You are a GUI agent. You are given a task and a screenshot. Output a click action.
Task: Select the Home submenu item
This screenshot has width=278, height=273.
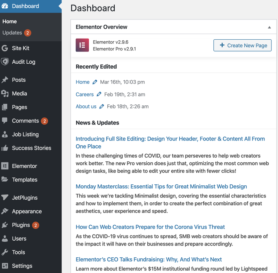click(10, 22)
